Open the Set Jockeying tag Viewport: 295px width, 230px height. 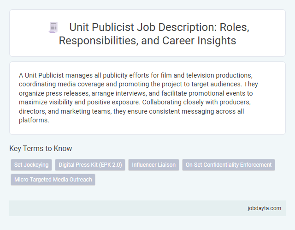coord(31,165)
